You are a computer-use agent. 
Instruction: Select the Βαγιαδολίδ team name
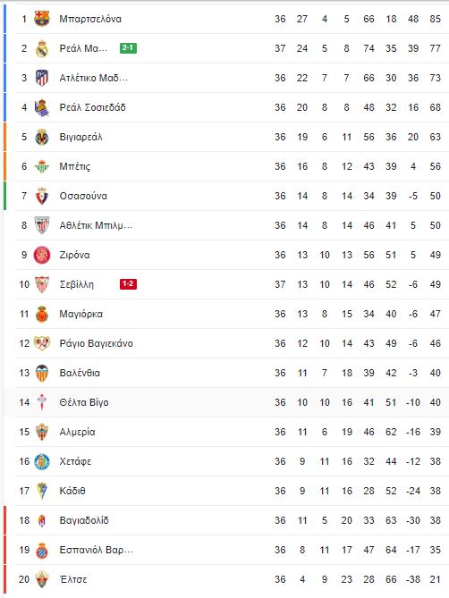click(x=84, y=520)
